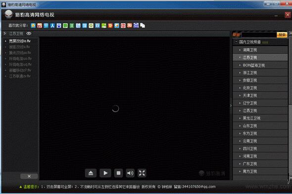
Task: Click the orange search button
Action: click(282, 35)
